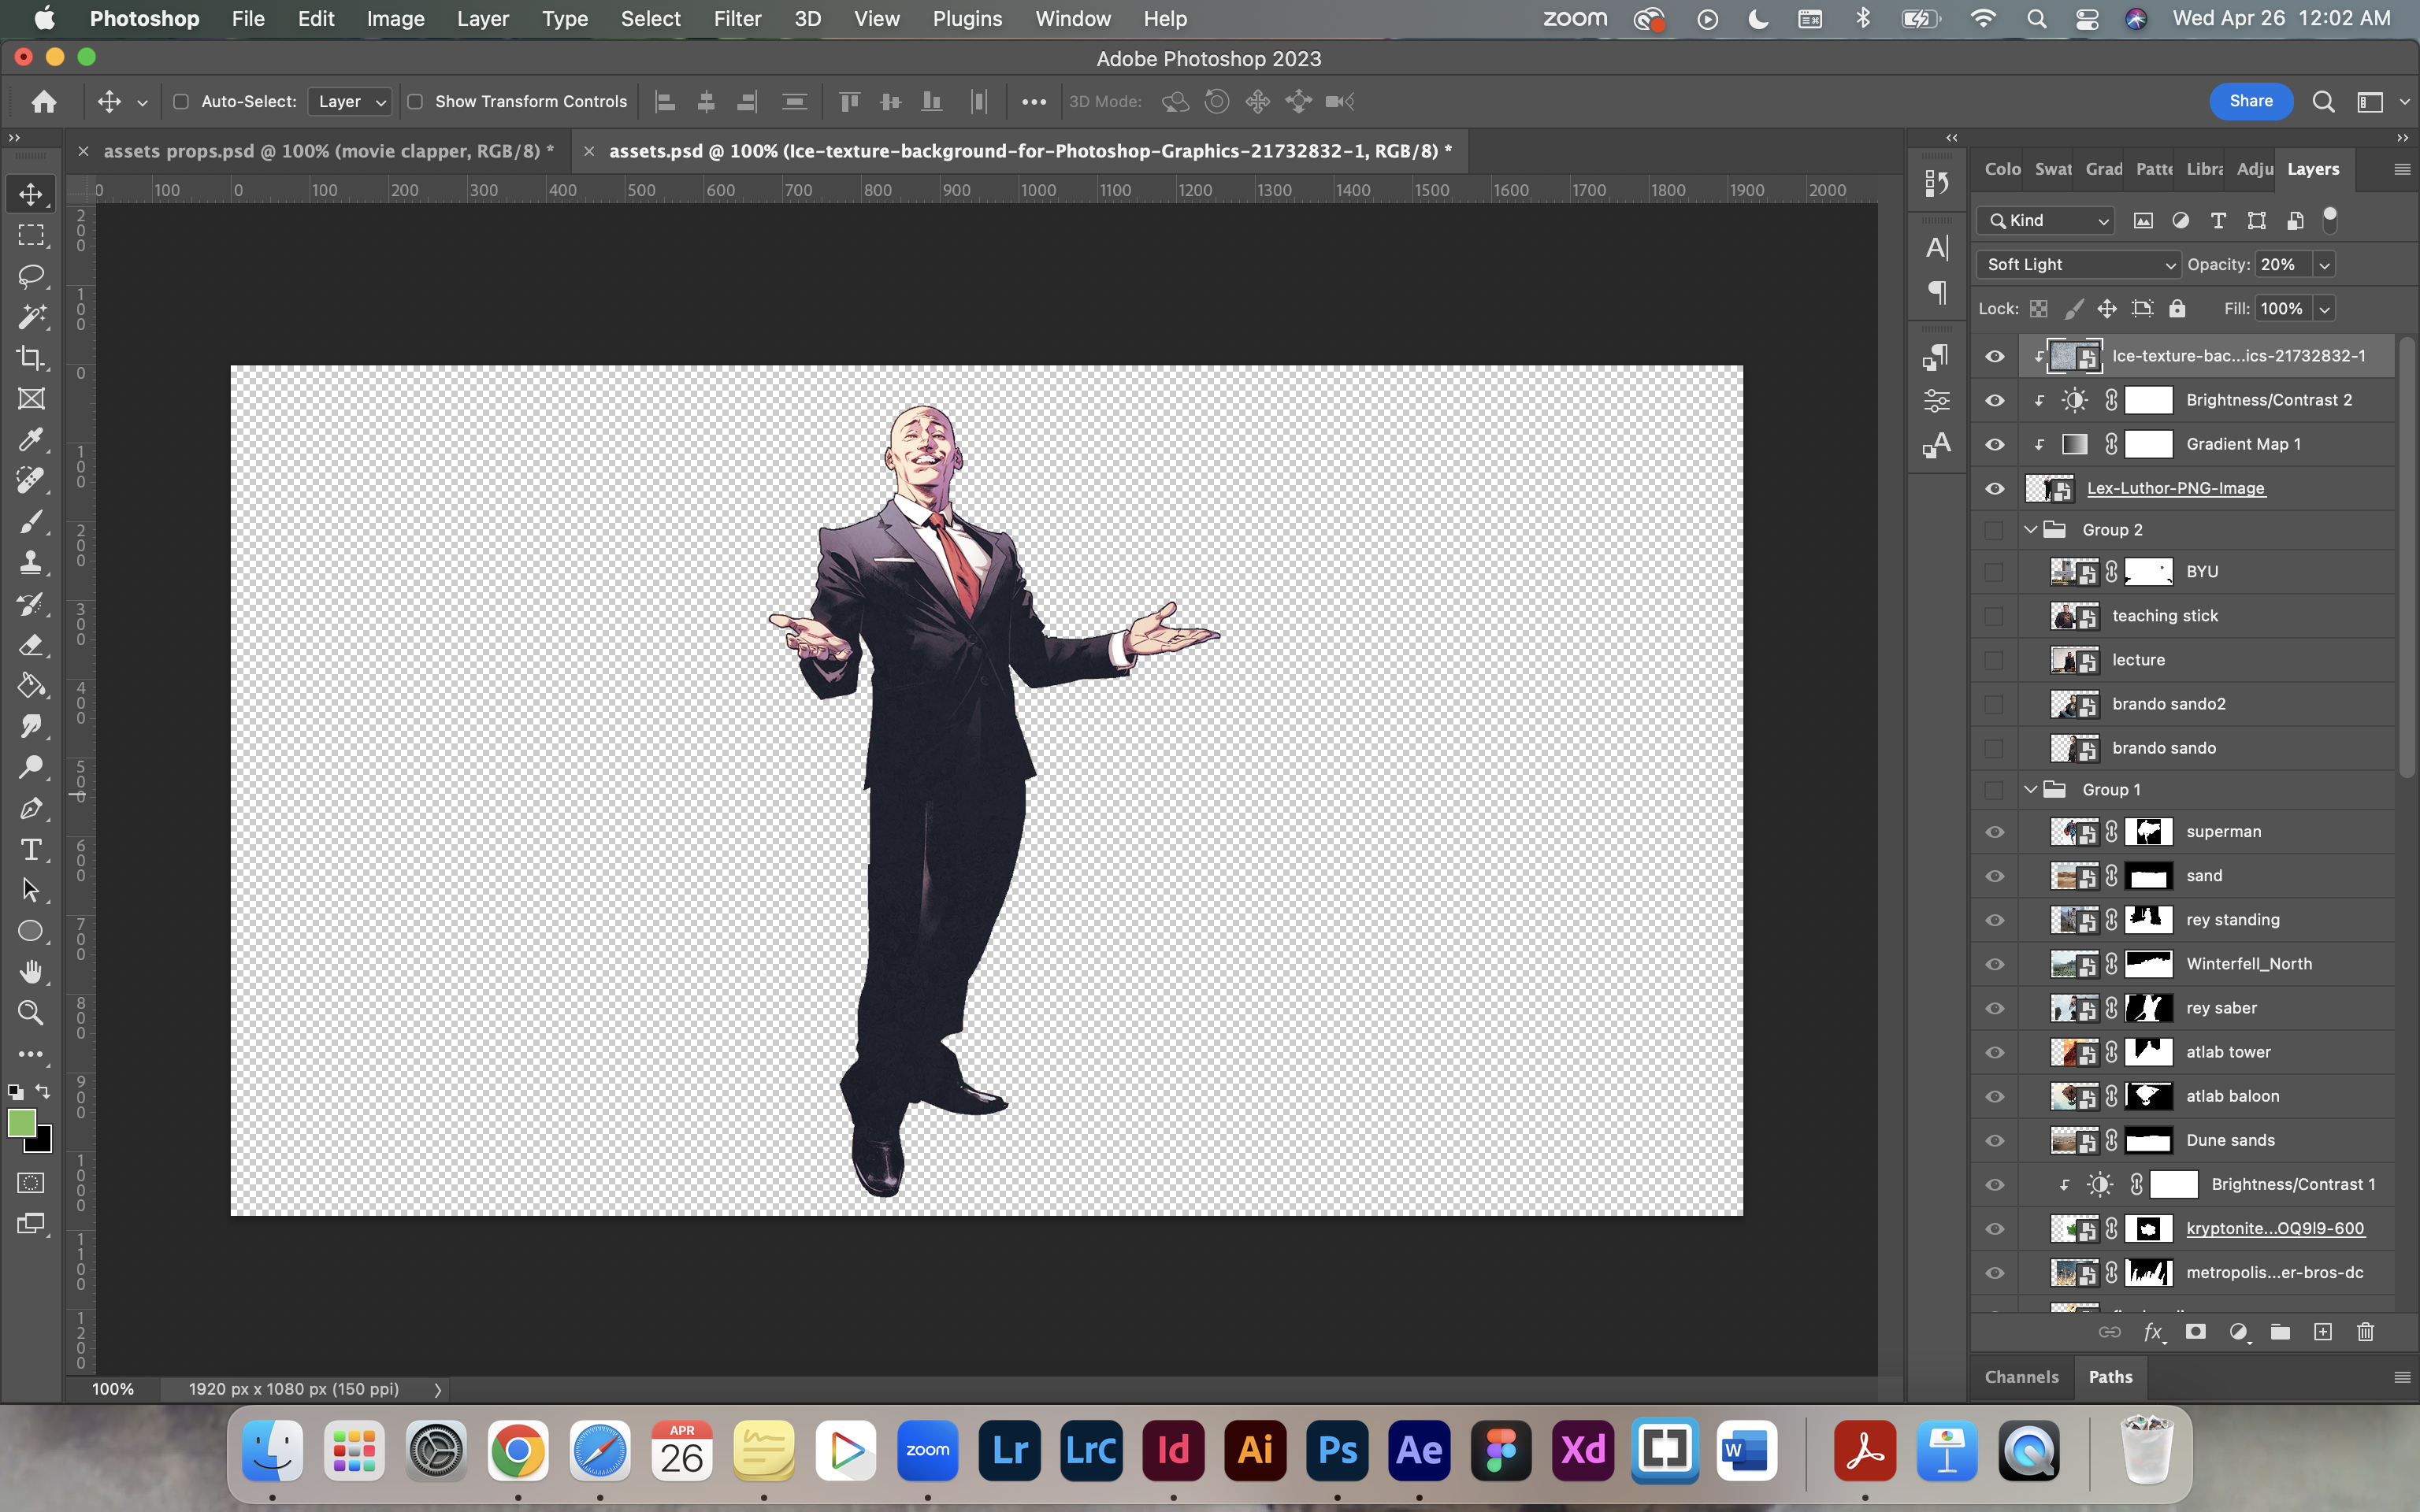Open the Opacity percentage dropdown arrow

click(x=2324, y=264)
